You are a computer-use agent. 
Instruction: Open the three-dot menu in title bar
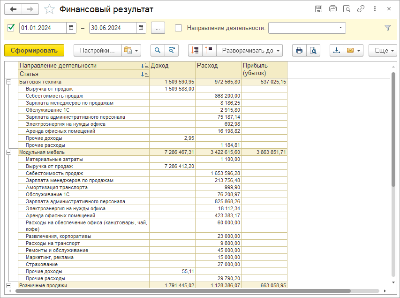[x=374, y=9]
